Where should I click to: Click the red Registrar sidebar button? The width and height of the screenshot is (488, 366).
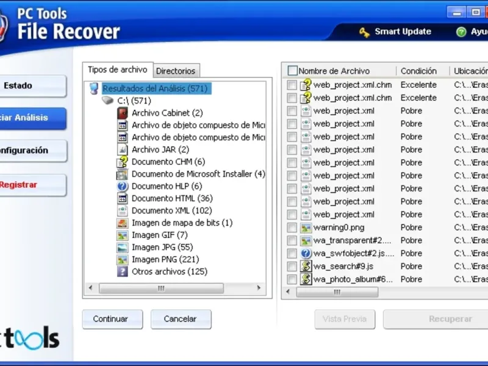click(x=33, y=185)
